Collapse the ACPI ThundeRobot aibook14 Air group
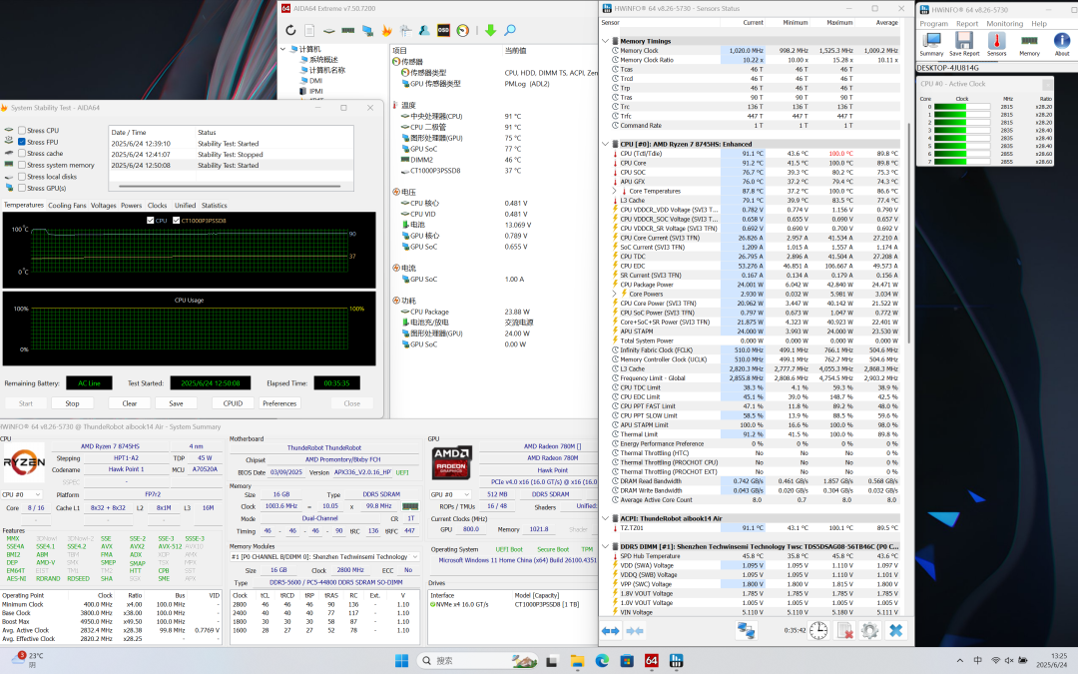The height and width of the screenshot is (674, 1078). coord(605,518)
